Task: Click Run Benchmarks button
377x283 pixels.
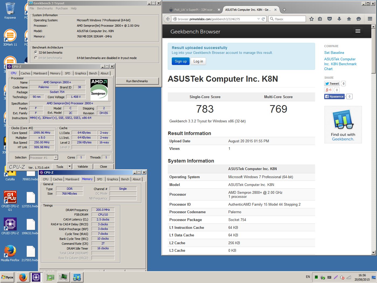Action: (x=137, y=81)
